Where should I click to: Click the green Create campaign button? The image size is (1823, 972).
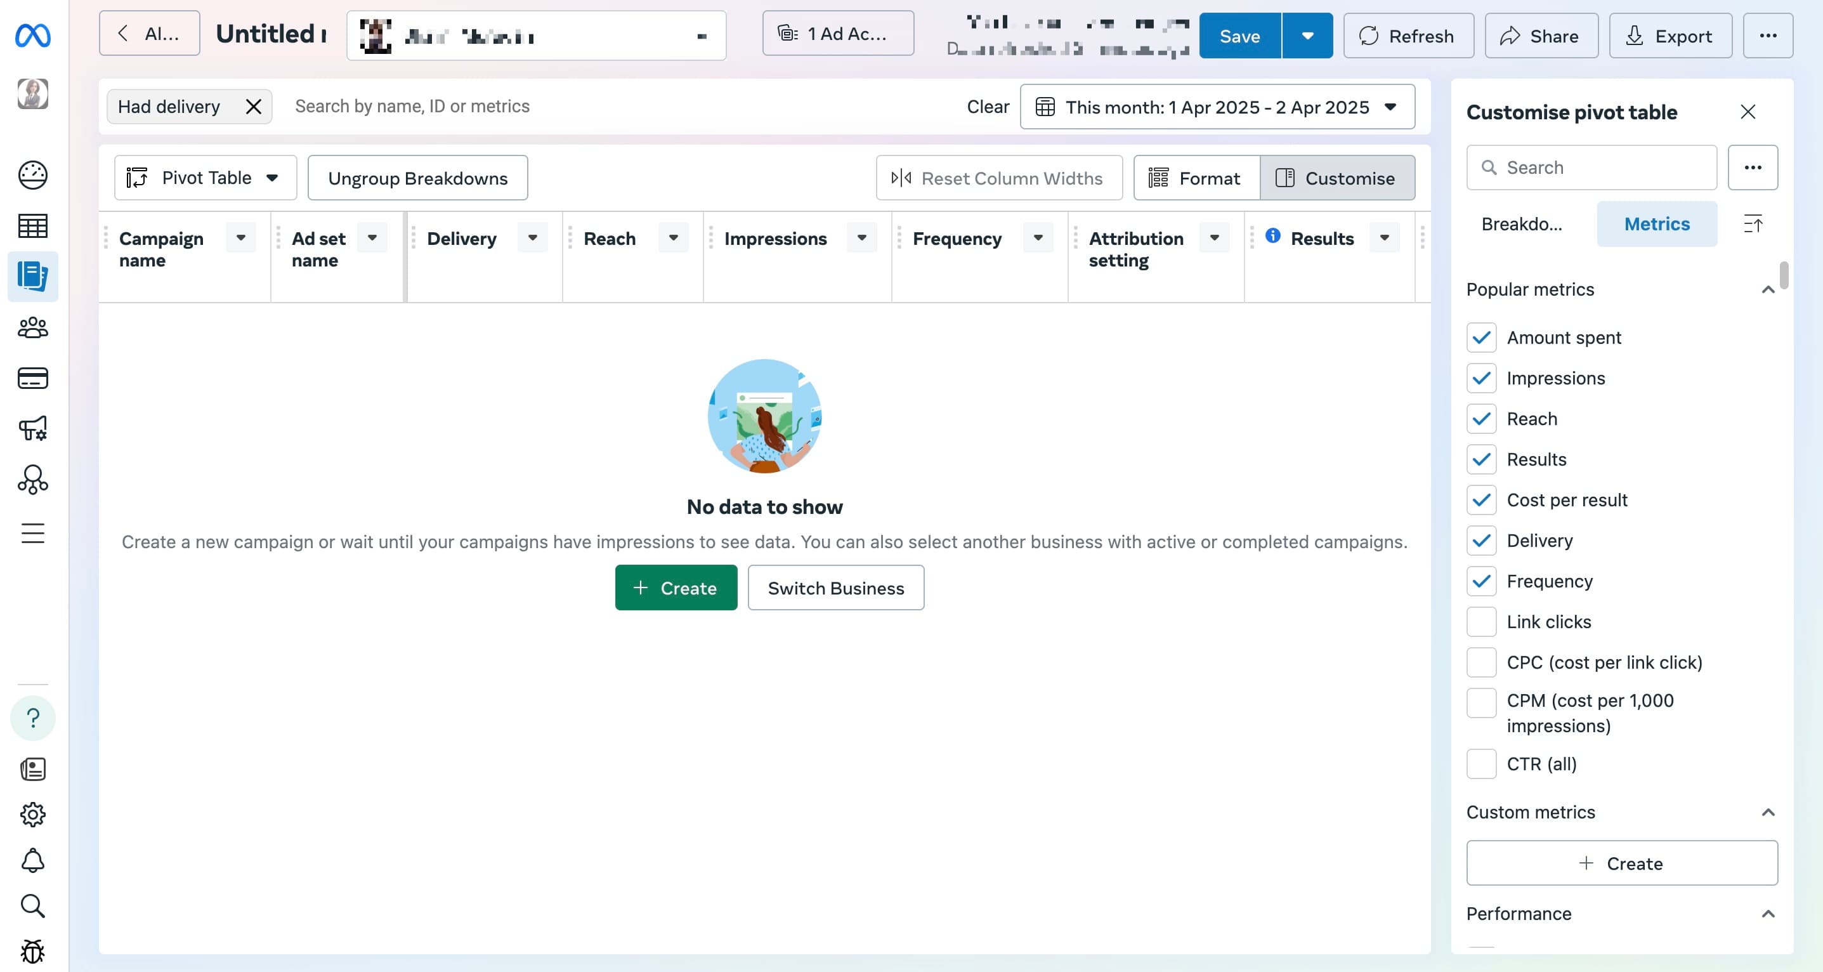click(x=676, y=588)
